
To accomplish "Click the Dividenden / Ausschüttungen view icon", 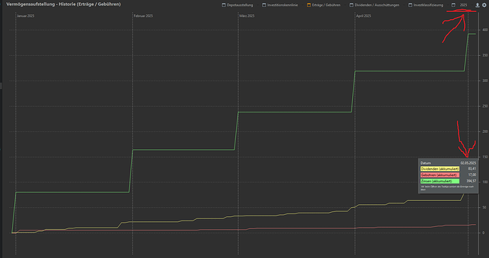I will [352, 5].
